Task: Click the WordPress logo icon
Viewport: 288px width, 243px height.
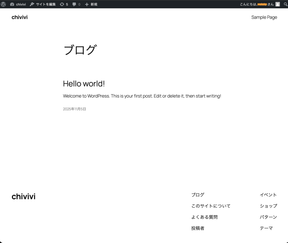Action: pos(3,4)
